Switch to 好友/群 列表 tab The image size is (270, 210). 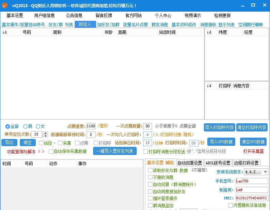pyautogui.click(x=61, y=25)
